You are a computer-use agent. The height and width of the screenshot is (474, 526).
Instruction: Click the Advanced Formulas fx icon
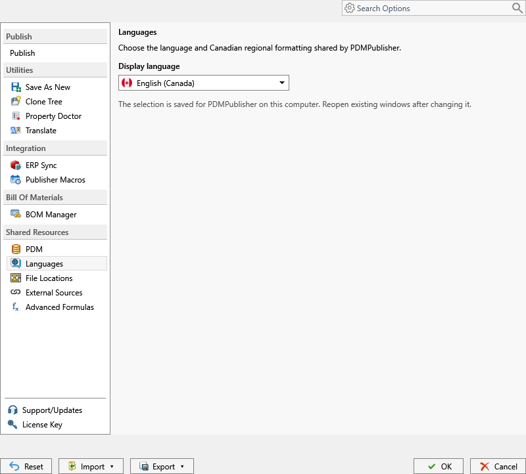coord(16,307)
